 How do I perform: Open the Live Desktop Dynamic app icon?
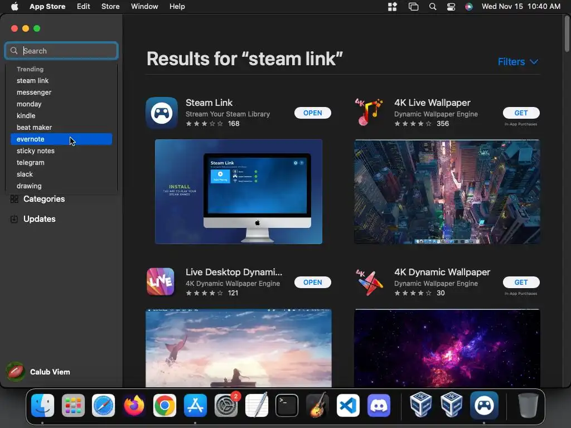click(x=161, y=282)
